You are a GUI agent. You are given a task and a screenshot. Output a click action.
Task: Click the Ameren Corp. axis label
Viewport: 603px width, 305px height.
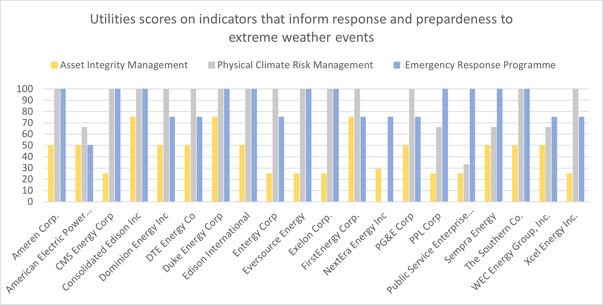coord(36,237)
